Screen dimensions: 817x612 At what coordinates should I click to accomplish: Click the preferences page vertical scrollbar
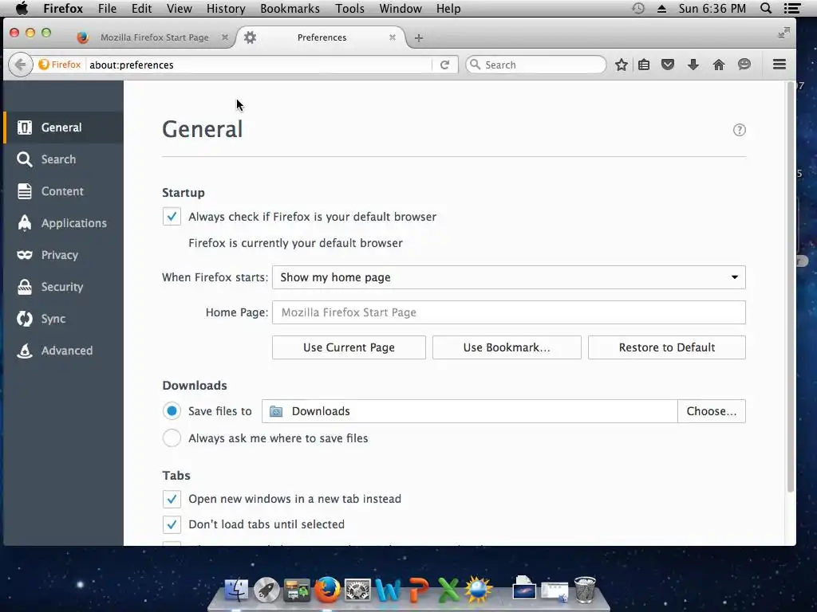[x=790, y=286]
